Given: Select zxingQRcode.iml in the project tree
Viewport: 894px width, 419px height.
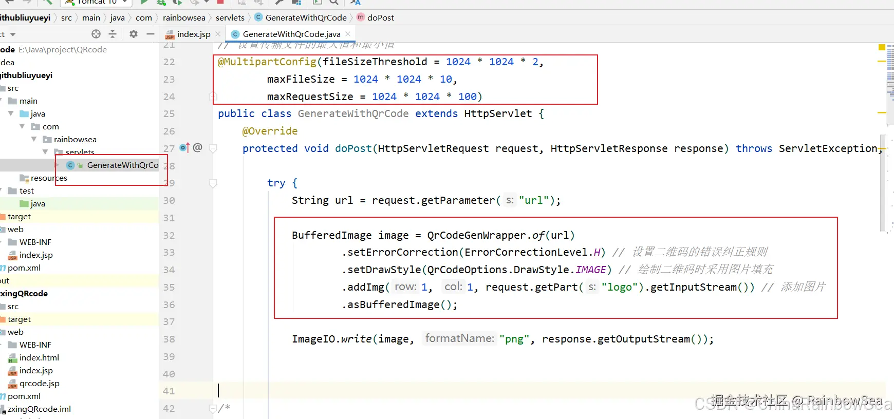Looking at the screenshot, I should tap(39, 409).
